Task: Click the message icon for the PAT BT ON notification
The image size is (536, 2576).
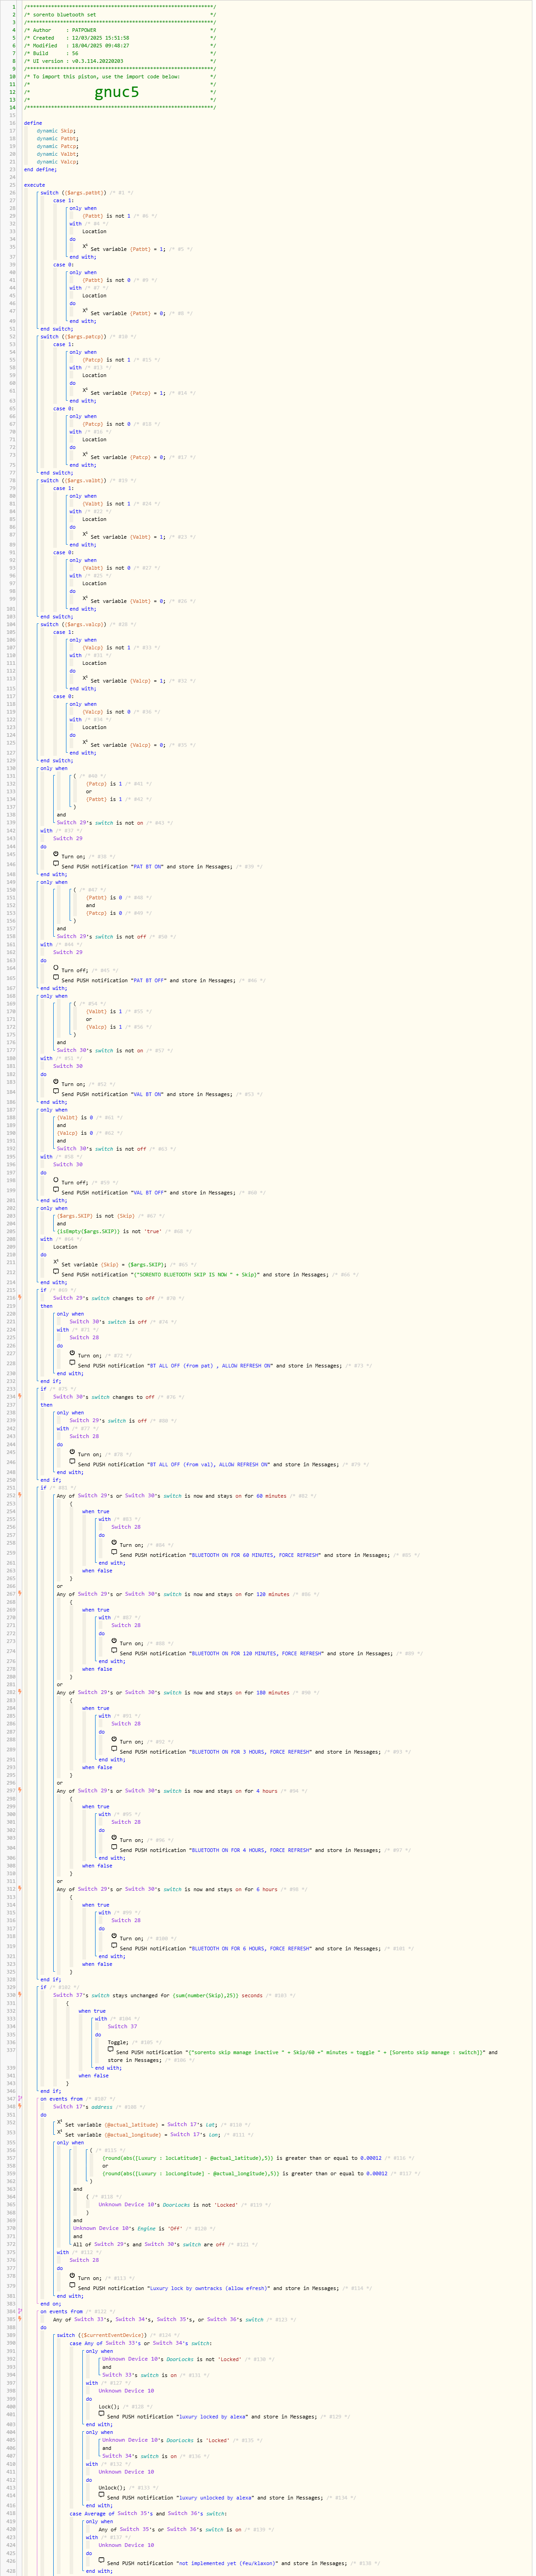Action: point(56,864)
